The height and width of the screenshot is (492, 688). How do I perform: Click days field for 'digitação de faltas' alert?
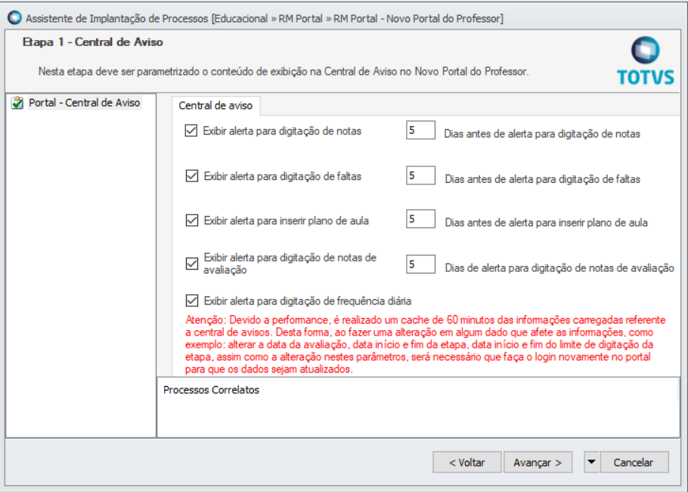point(420,176)
